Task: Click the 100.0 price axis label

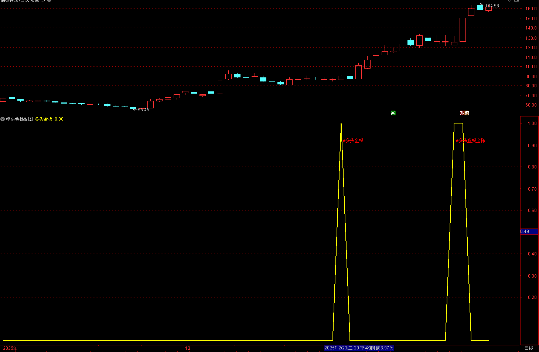Action: coord(531,67)
